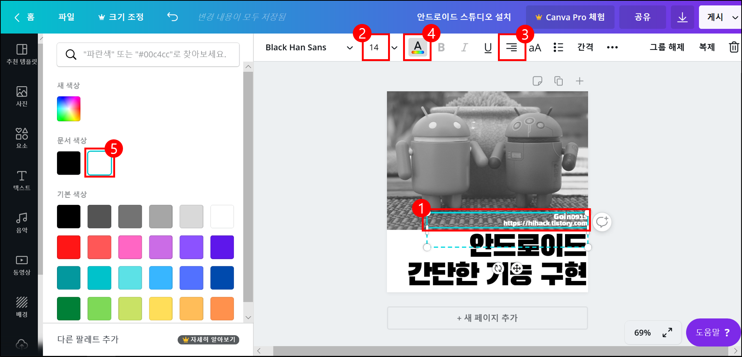Open the 음악 (Music) panel

click(x=21, y=222)
